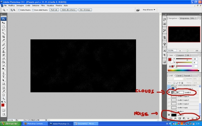
Task: Select the Lasso tool
Action: (x=3, y=30)
